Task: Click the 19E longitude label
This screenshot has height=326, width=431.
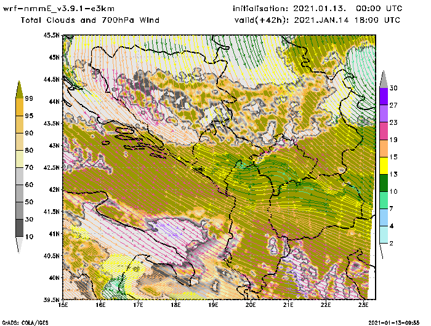Action: point(213,305)
